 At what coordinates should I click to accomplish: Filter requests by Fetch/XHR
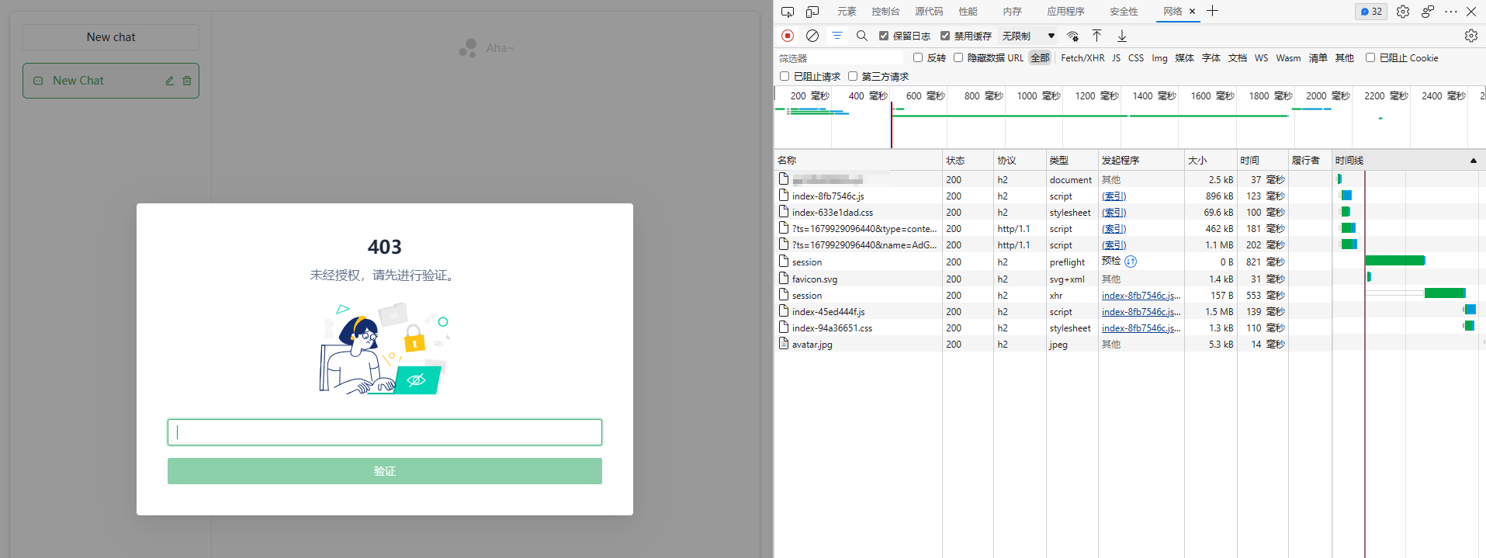click(x=1082, y=58)
